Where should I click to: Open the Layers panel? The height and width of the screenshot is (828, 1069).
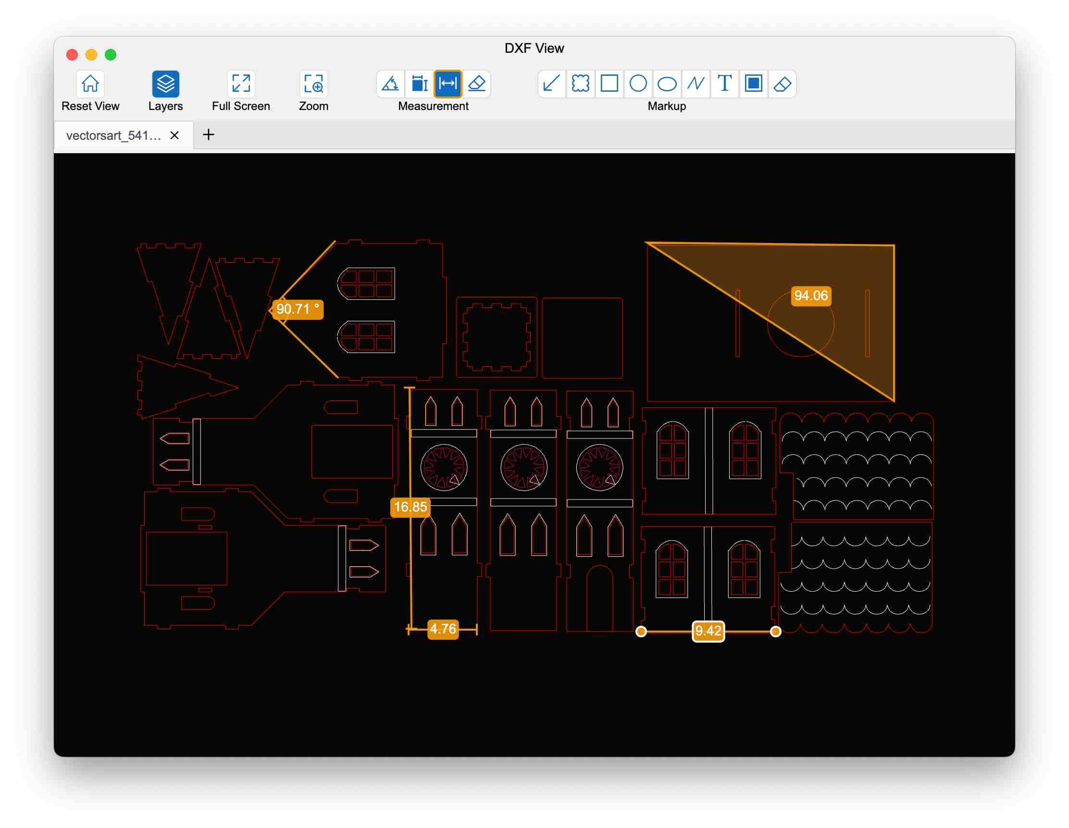point(165,83)
